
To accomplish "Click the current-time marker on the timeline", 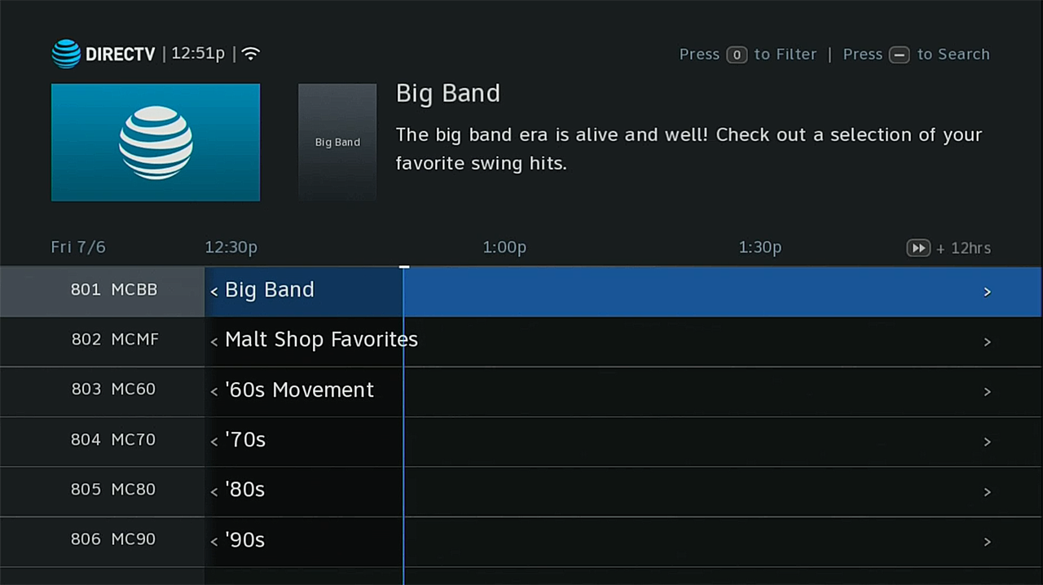I will 403,267.
